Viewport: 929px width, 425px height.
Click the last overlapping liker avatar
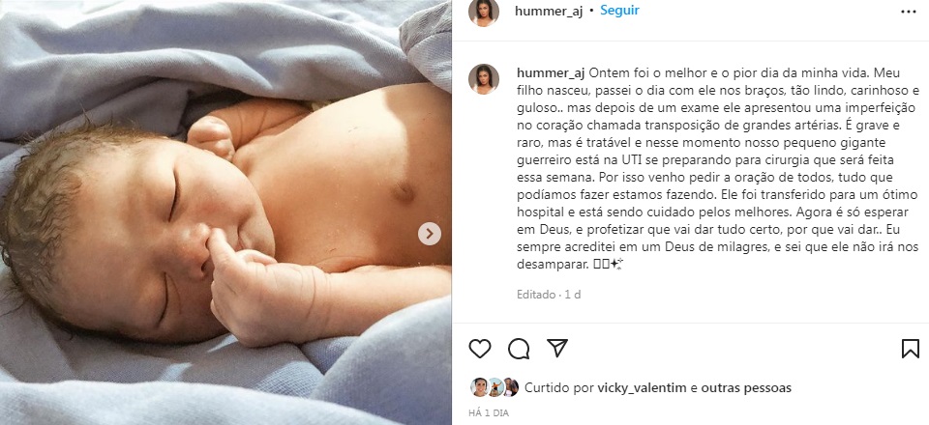tap(511, 387)
